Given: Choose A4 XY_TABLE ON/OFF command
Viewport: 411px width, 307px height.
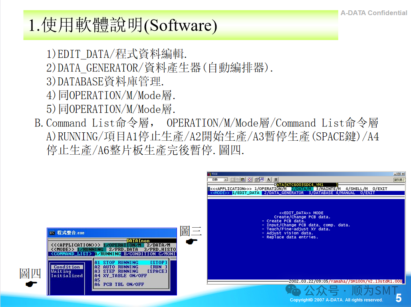Looking at the screenshot, I should pyautogui.click(x=121, y=276).
